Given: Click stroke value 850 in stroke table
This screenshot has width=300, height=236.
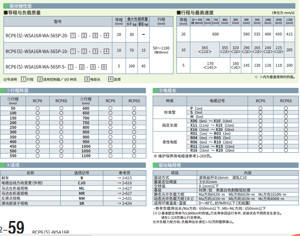Looking at the screenshot, I should [86, 132].
